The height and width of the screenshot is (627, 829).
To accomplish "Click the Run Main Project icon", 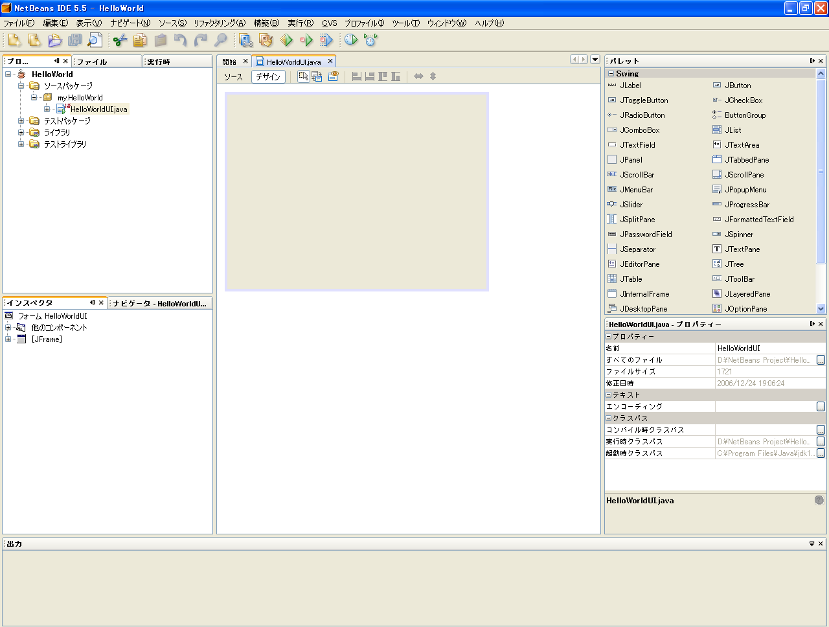I will click(x=286, y=40).
